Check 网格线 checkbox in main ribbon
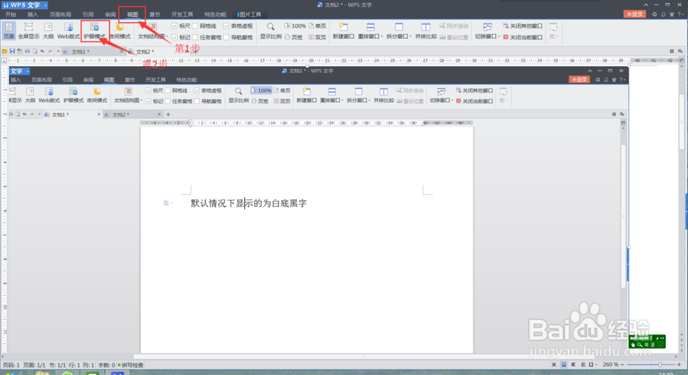This screenshot has width=688, height=375. point(195,26)
